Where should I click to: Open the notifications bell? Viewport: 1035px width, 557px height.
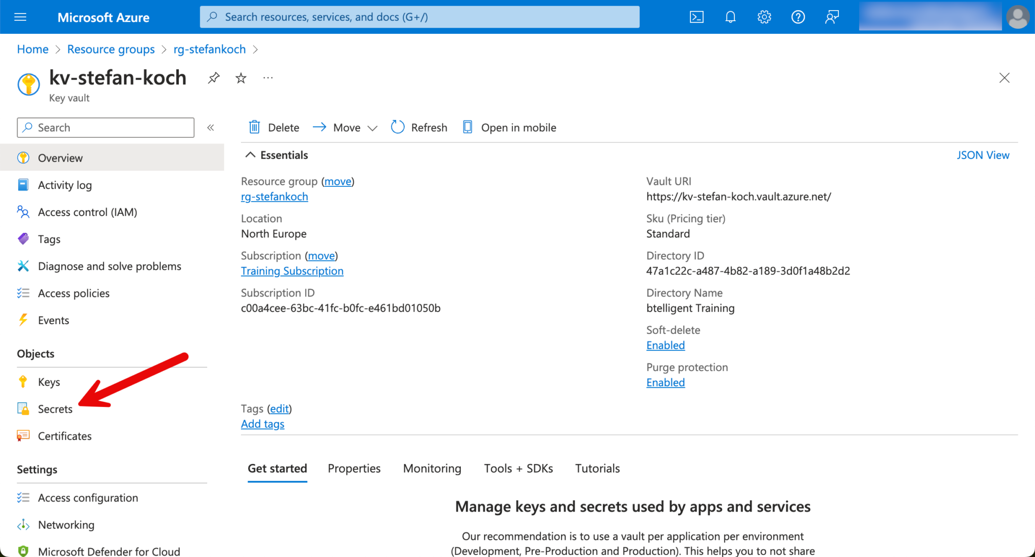[730, 17]
